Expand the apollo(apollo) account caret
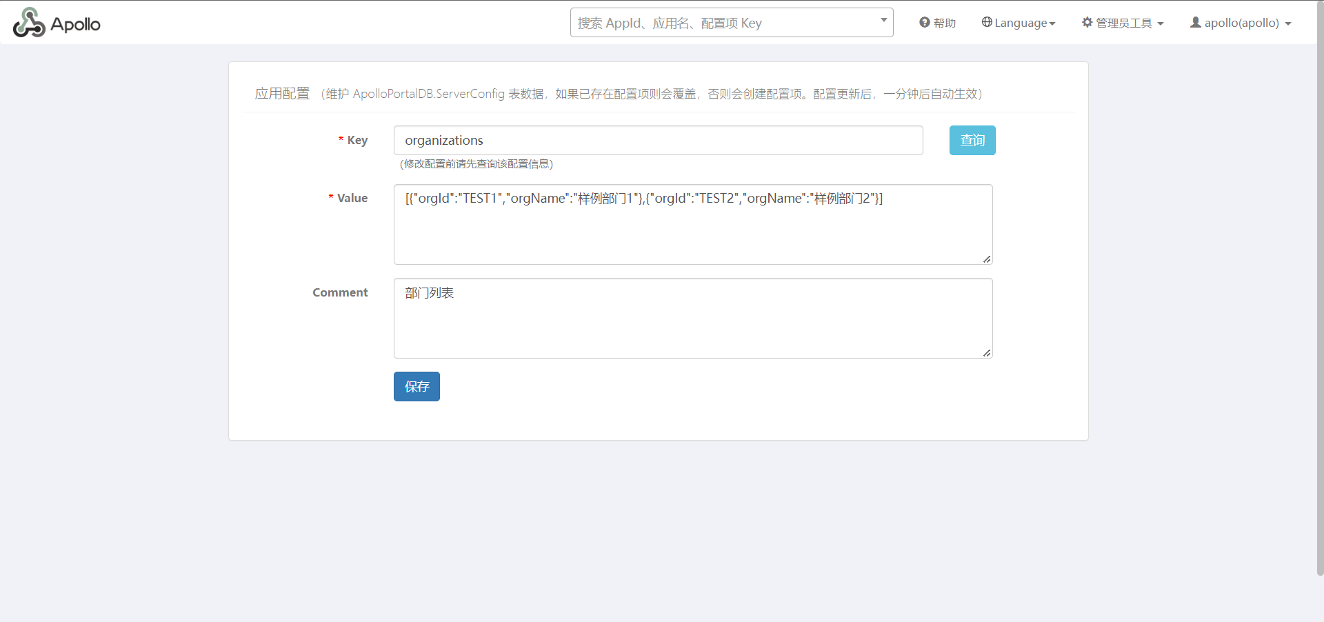The height and width of the screenshot is (622, 1324). [x=1287, y=24]
